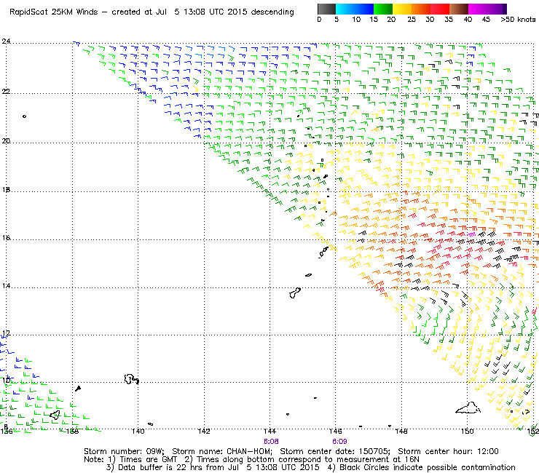This screenshot has width=539, height=473.
Task: Click the cyan 5-10 knots legend swatch
Action: (x=345, y=9)
